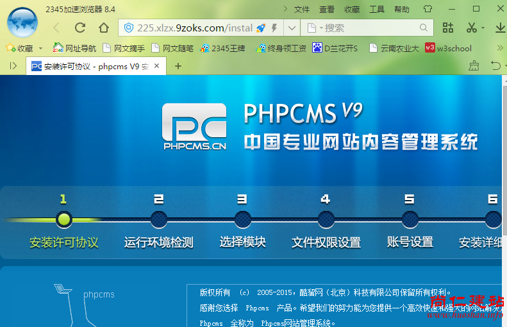Click the browser refresh button
507x327 pixels.
80,28
